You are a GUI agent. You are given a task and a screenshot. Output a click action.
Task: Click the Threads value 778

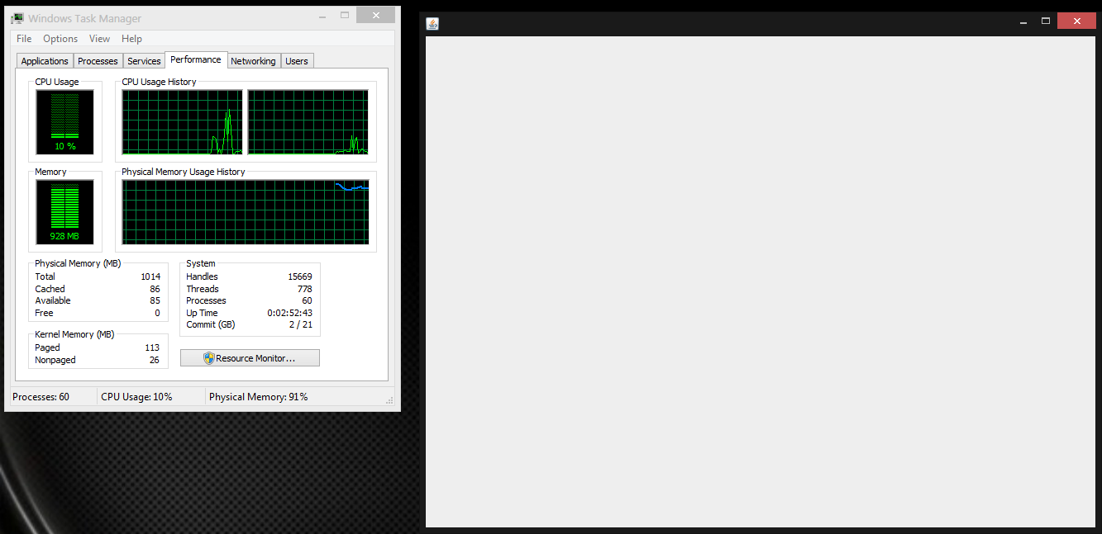click(x=305, y=289)
